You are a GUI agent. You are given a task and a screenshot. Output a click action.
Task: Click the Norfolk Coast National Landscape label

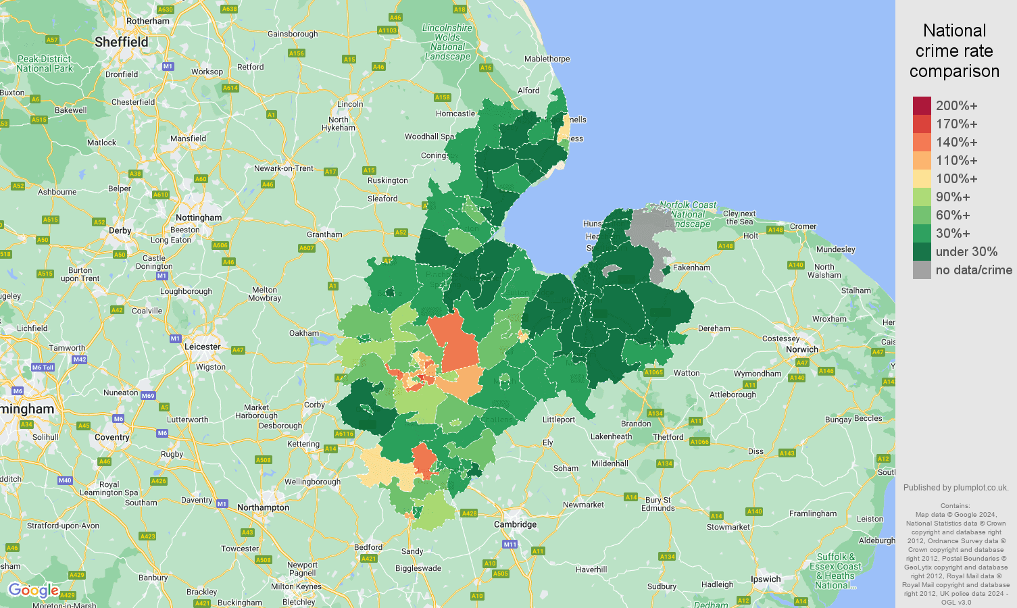point(688,214)
